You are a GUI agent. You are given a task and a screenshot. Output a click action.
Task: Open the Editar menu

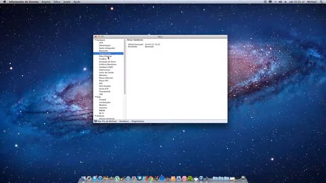click(x=57, y=2)
